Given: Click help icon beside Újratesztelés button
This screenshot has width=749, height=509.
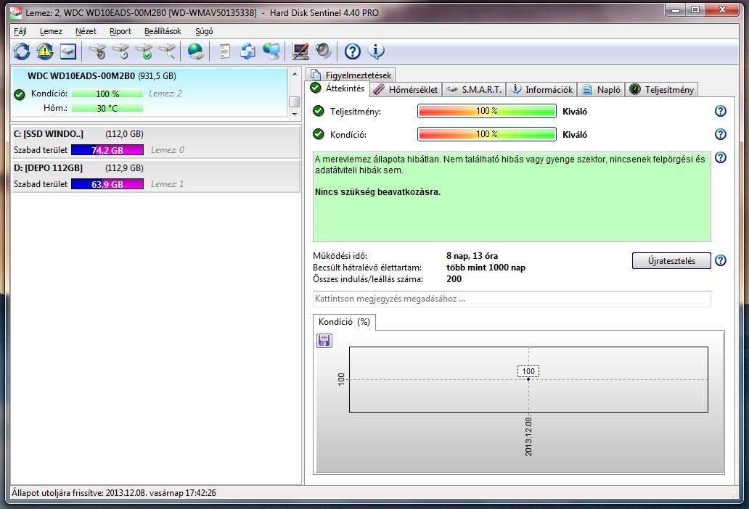Looking at the screenshot, I should pyautogui.click(x=721, y=260).
